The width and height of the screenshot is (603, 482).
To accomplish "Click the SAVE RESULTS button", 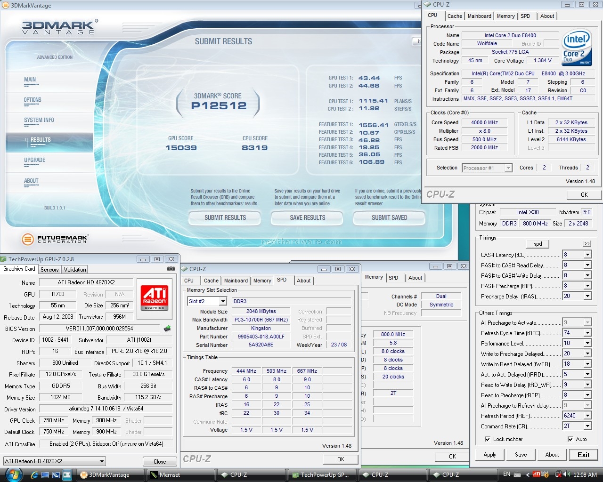I will 308,218.
